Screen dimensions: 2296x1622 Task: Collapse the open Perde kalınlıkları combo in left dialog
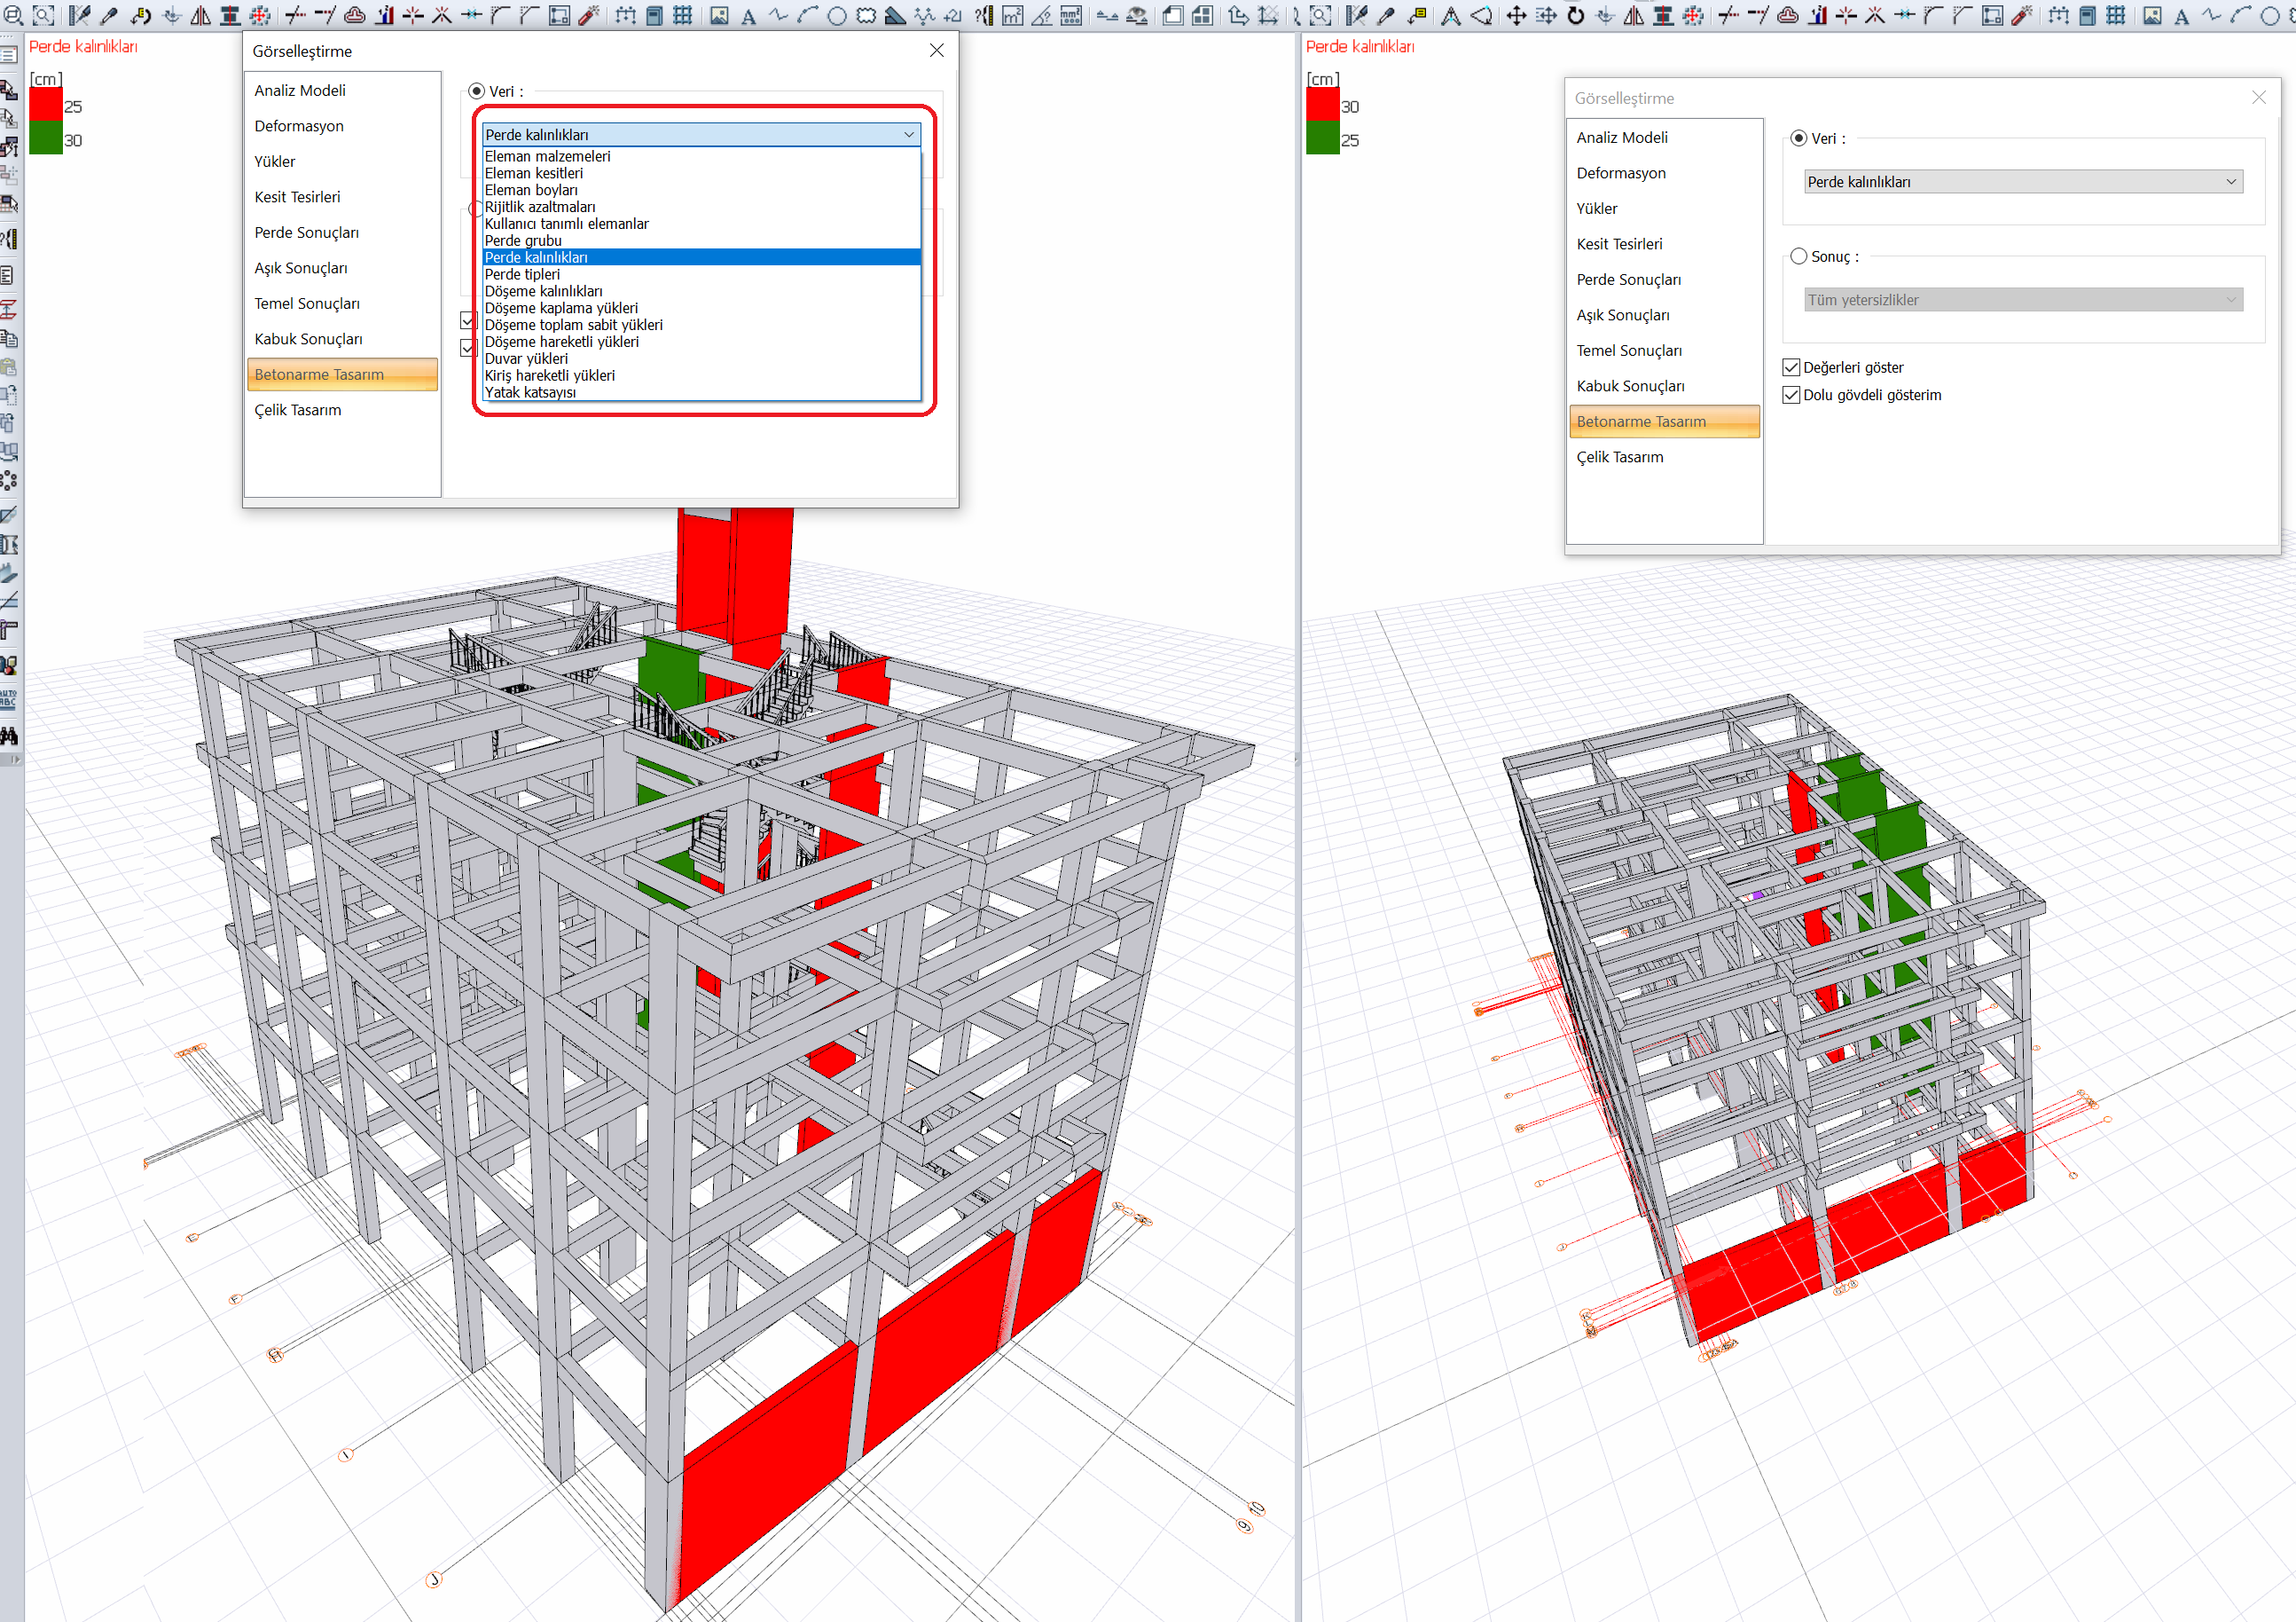(x=909, y=135)
